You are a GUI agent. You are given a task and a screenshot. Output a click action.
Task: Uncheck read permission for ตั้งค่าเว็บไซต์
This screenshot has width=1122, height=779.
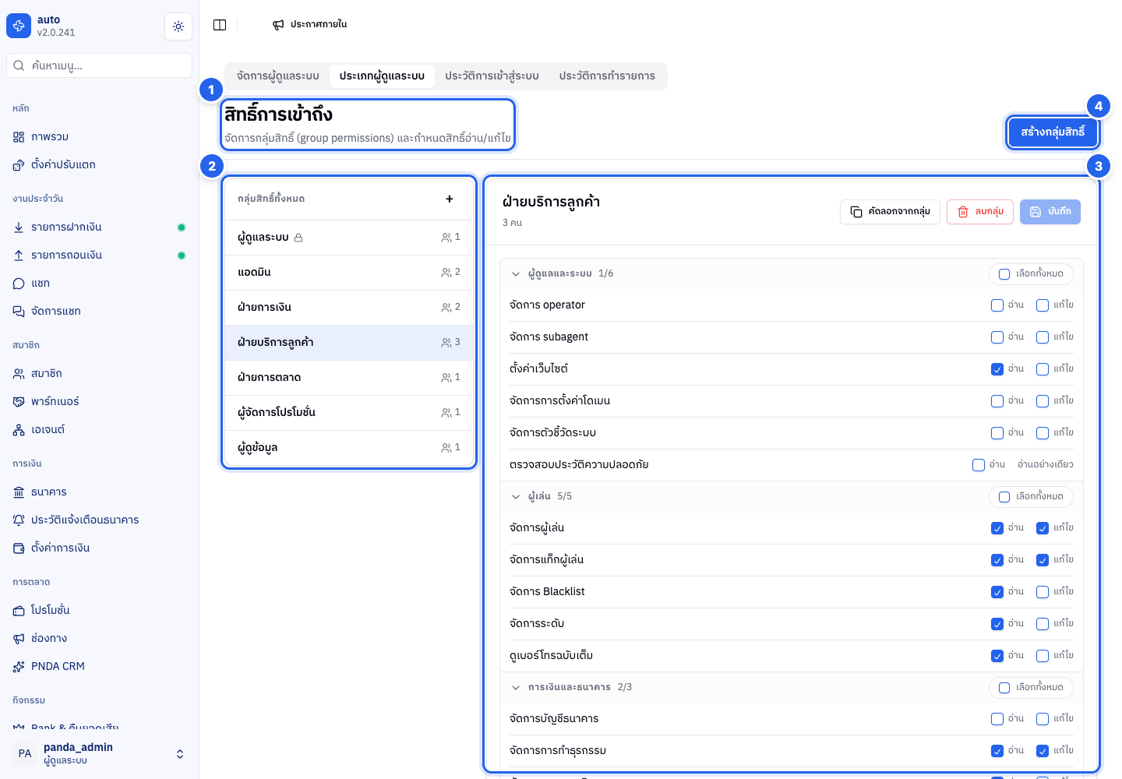997,369
